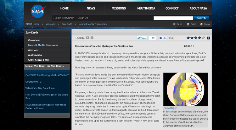Click the Share icon

(205, 24)
